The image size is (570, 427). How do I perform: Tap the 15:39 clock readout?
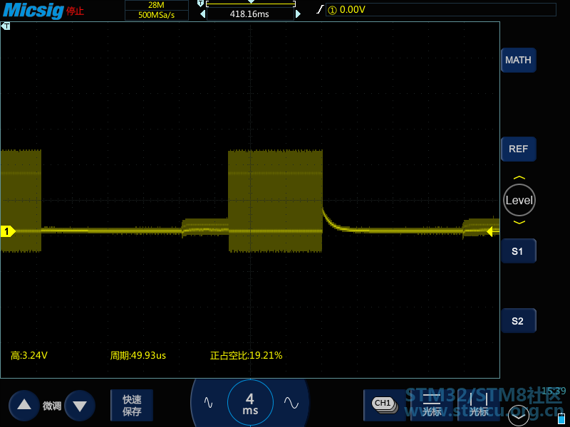coord(554,391)
